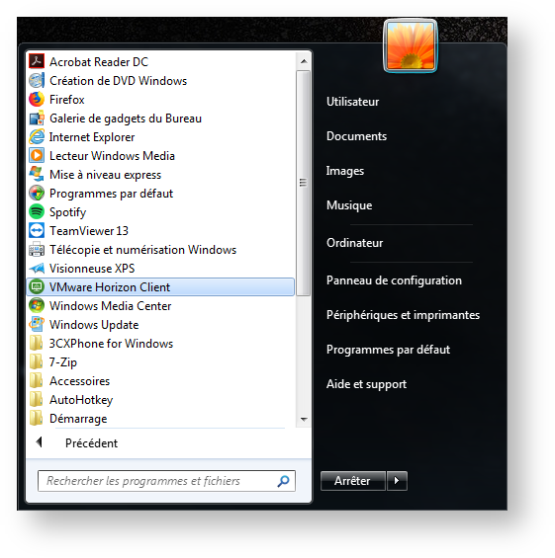Open the shutdown options arrow beside Arrêter
Screen dimensions: 555x558
(x=397, y=481)
